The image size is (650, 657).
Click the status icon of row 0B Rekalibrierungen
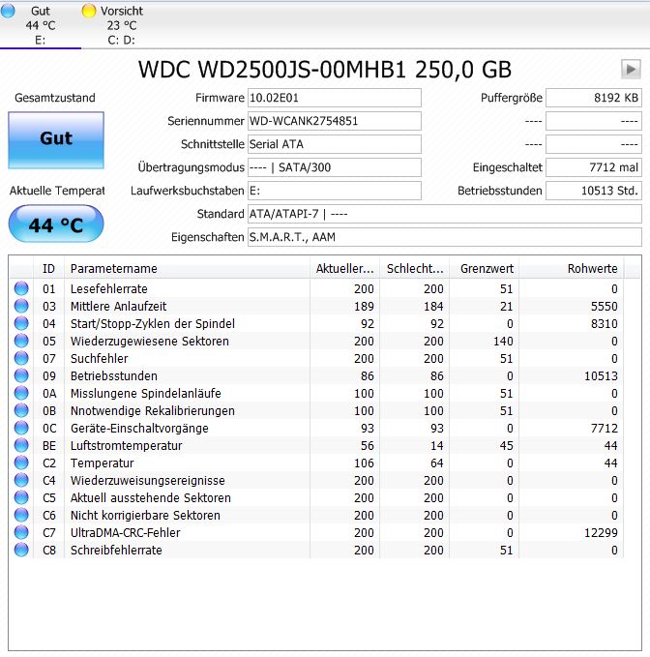(21, 410)
